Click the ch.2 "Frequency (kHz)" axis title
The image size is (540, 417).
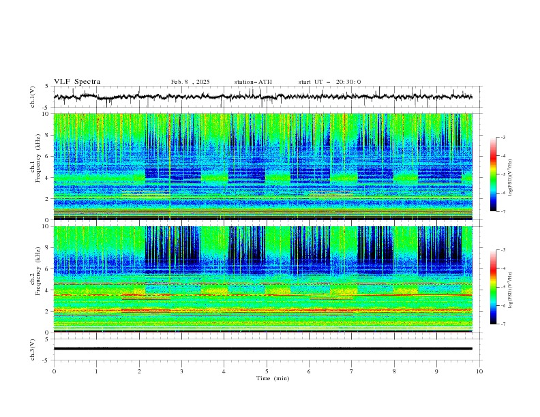38,271
